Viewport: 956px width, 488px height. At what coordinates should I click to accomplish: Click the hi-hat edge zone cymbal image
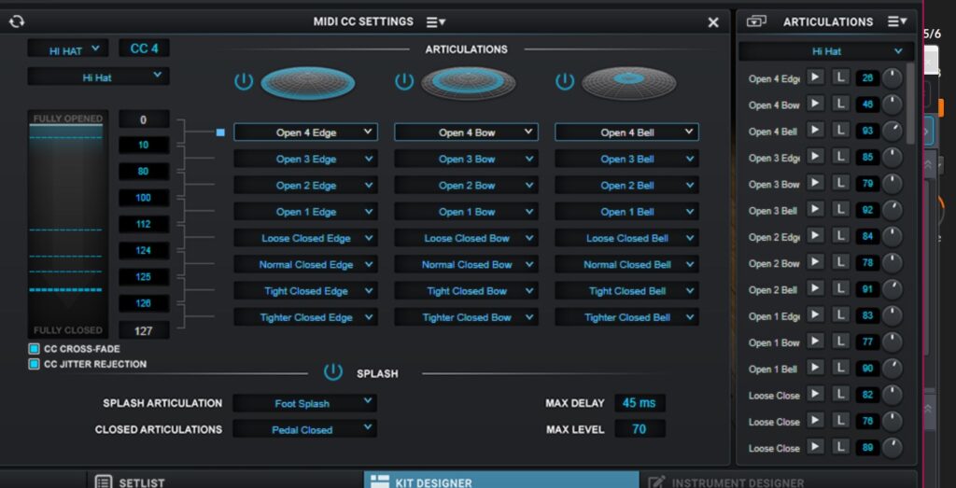tap(307, 82)
